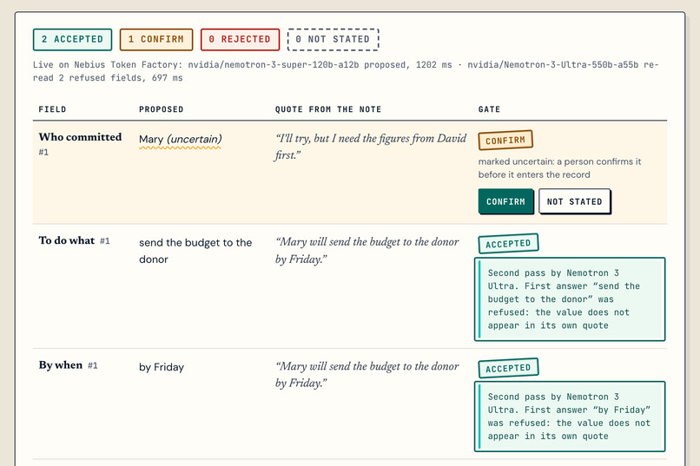Image resolution: width=700 pixels, height=466 pixels.
Task: Click the NOT STATED button in Who committed row
Action: tap(574, 201)
